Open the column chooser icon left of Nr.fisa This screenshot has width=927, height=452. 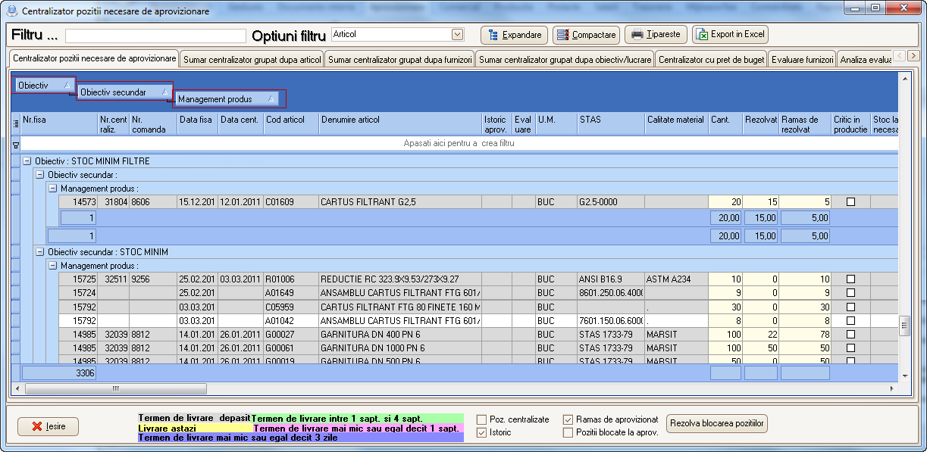click(15, 124)
